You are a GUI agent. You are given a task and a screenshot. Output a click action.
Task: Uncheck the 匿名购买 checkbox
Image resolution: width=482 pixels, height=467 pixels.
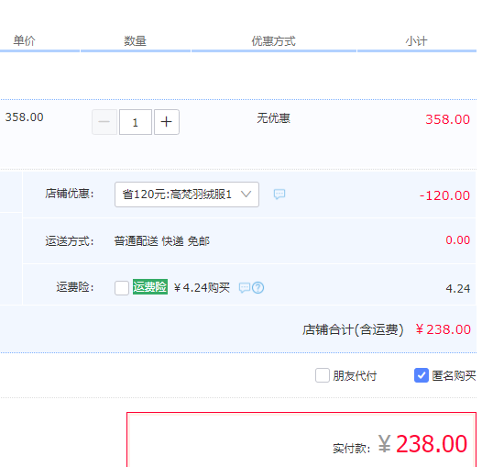422,375
